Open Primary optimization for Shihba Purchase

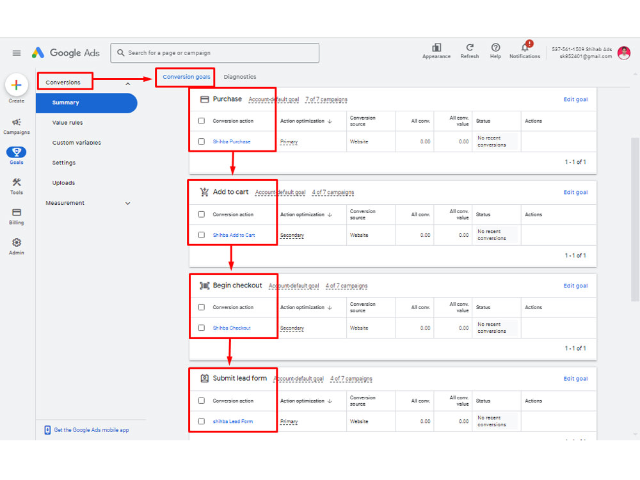click(x=289, y=142)
